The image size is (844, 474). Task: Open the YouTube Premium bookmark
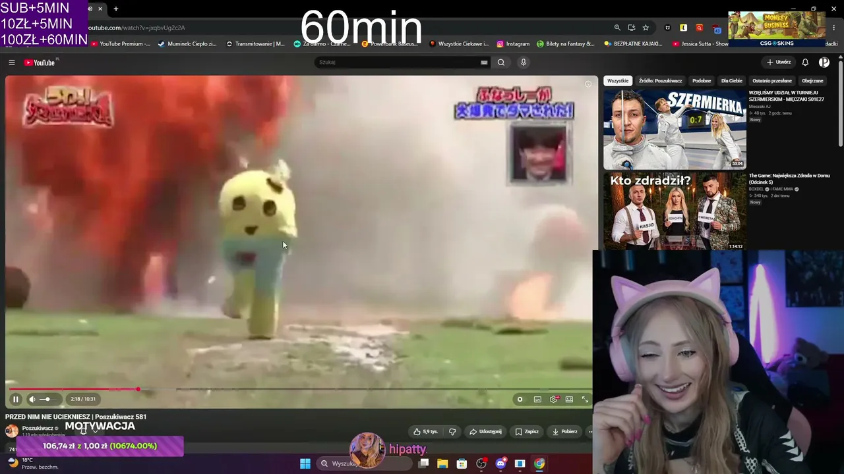pyautogui.click(x=121, y=44)
